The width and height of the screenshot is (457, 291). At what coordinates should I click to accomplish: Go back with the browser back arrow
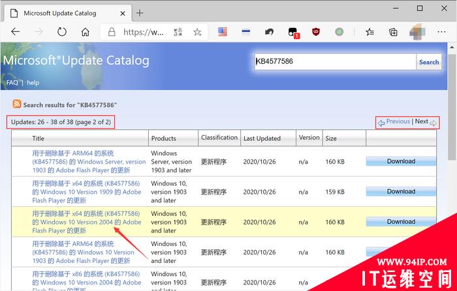click(15, 31)
